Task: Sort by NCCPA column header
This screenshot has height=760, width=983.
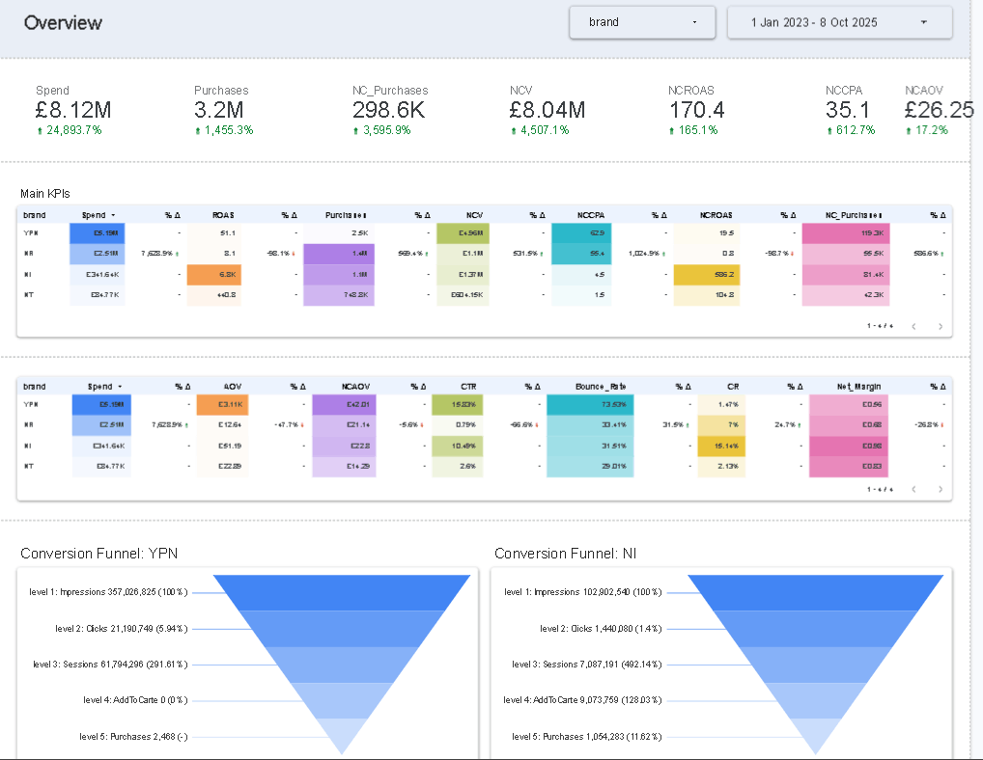Action: [x=591, y=215]
